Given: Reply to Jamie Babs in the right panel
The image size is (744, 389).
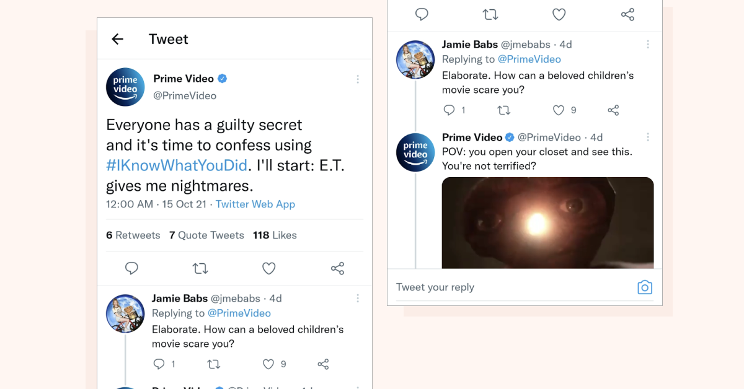Looking at the screenshot, I should 449,110.
